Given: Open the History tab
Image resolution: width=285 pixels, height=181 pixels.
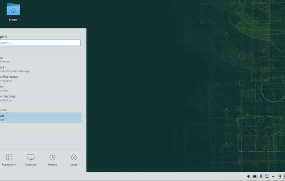Looking at the screenshot, I should click(53, 160).
